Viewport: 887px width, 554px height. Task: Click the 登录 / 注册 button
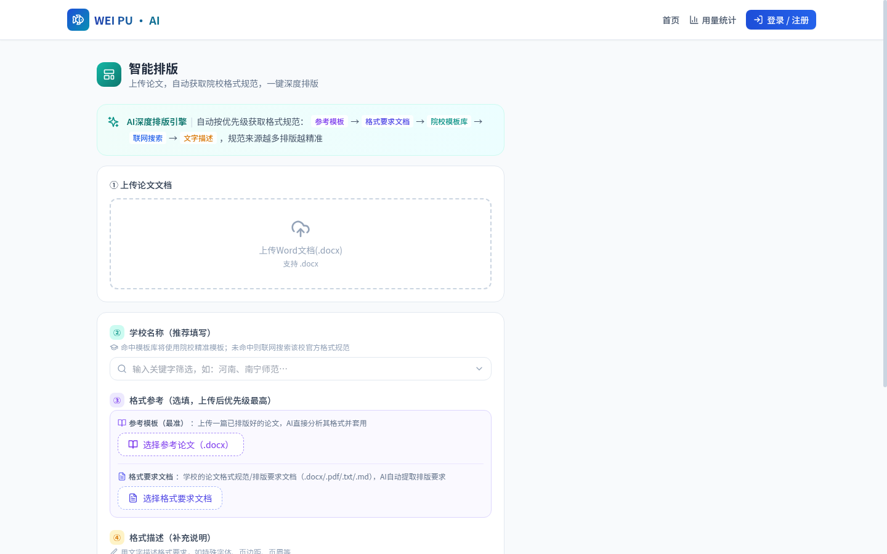click(x=781, y=20)
